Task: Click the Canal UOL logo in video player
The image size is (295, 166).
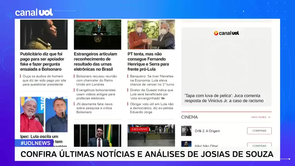Action: 226,33
